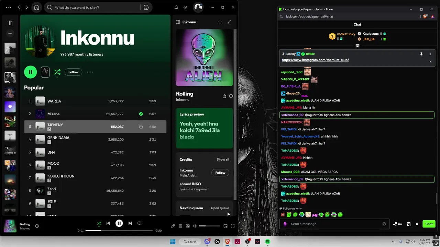Seek in song progress bar

point(119,231)
